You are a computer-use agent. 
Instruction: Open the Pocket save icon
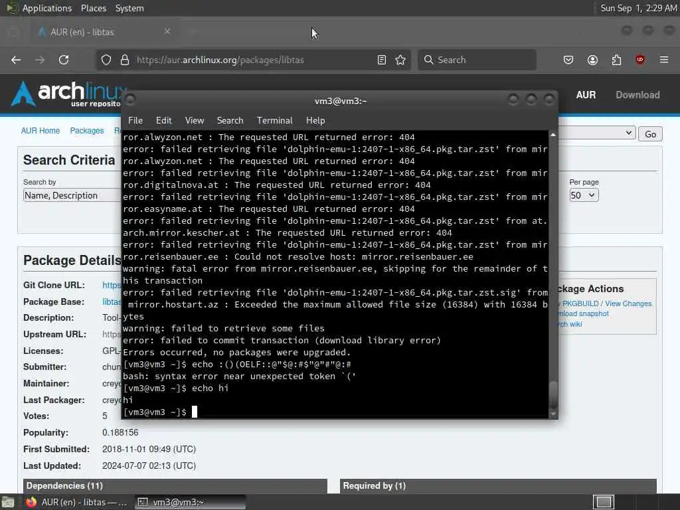[x=568, y=60]
